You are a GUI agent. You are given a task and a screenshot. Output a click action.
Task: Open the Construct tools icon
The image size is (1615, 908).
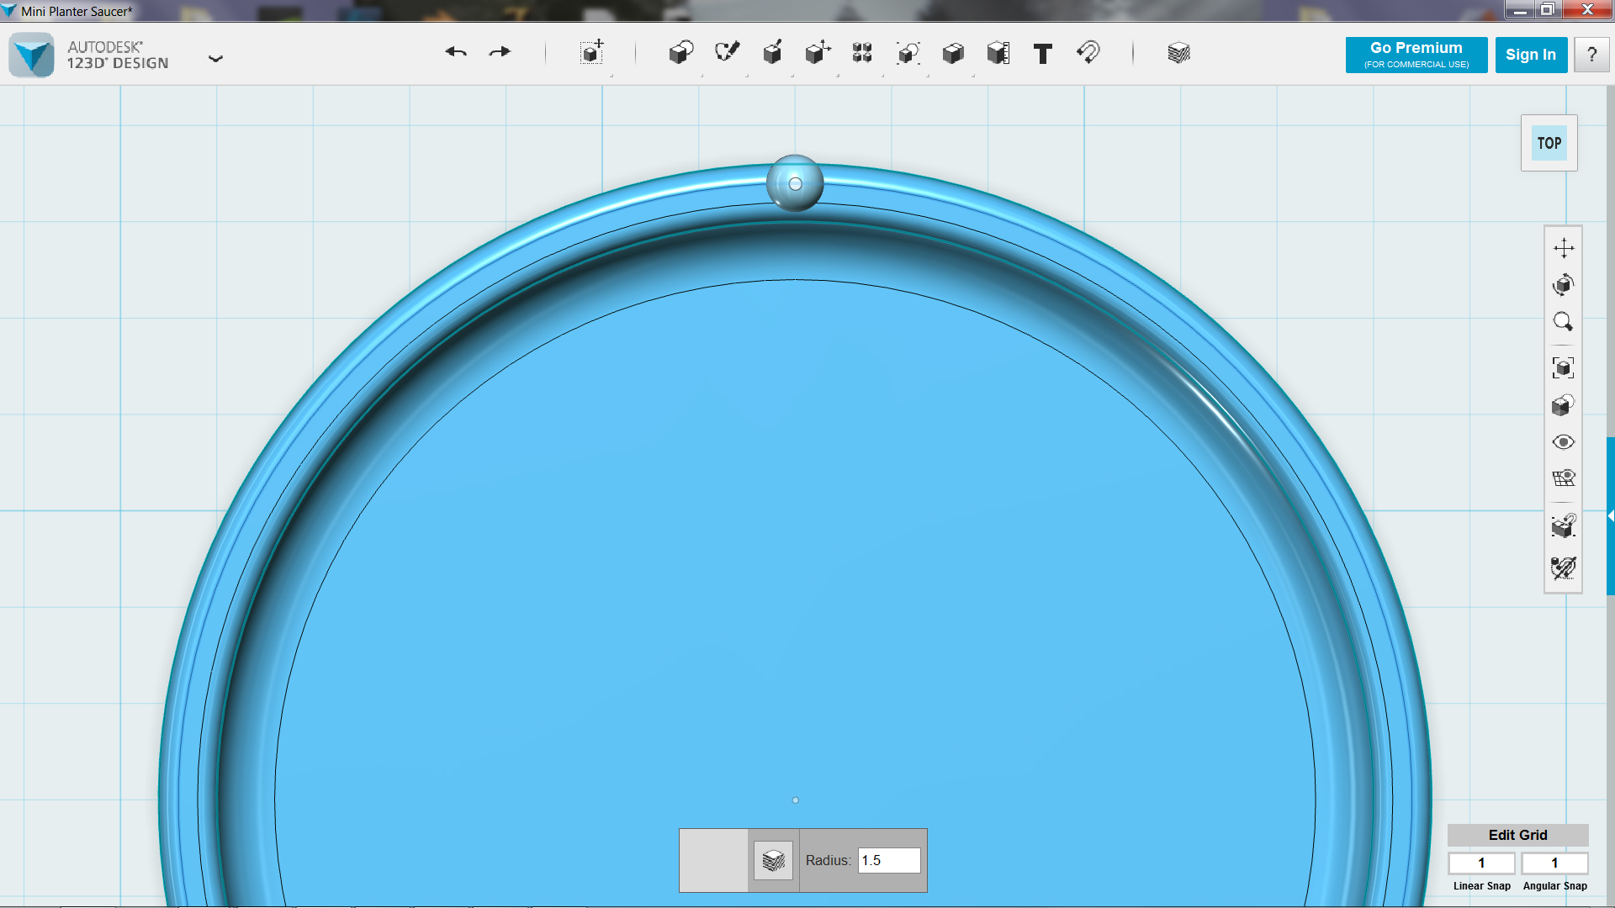tap(772, 53)
